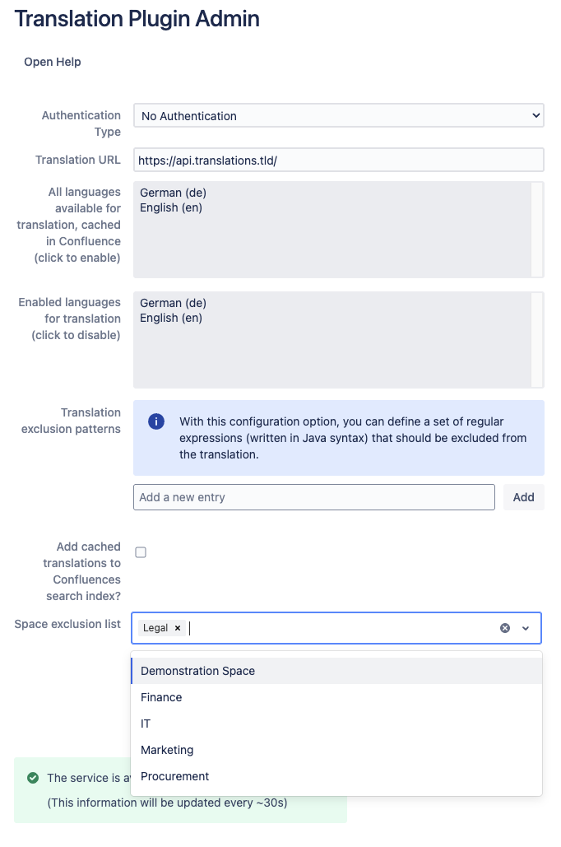Screen dimensions: 561x847
Task: Click the green checkmark service status icon
Action: pyautogui.click(x=33, y=778)
